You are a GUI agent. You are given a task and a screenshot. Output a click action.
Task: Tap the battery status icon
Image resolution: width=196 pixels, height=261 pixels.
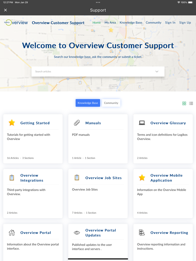click(x=190, y=2)
